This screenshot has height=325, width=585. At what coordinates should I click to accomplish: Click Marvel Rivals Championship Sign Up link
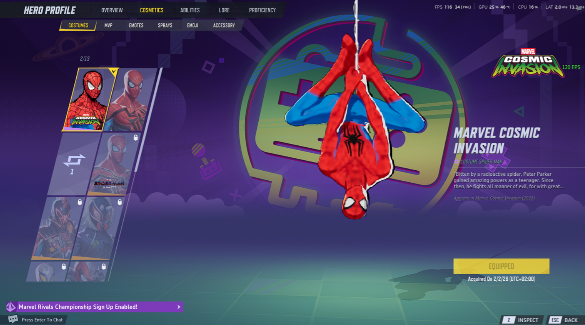(78, 307)
